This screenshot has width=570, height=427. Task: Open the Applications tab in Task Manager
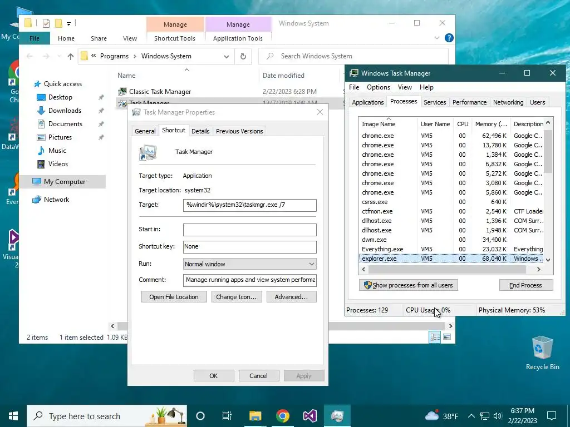(x=367, y=102)
